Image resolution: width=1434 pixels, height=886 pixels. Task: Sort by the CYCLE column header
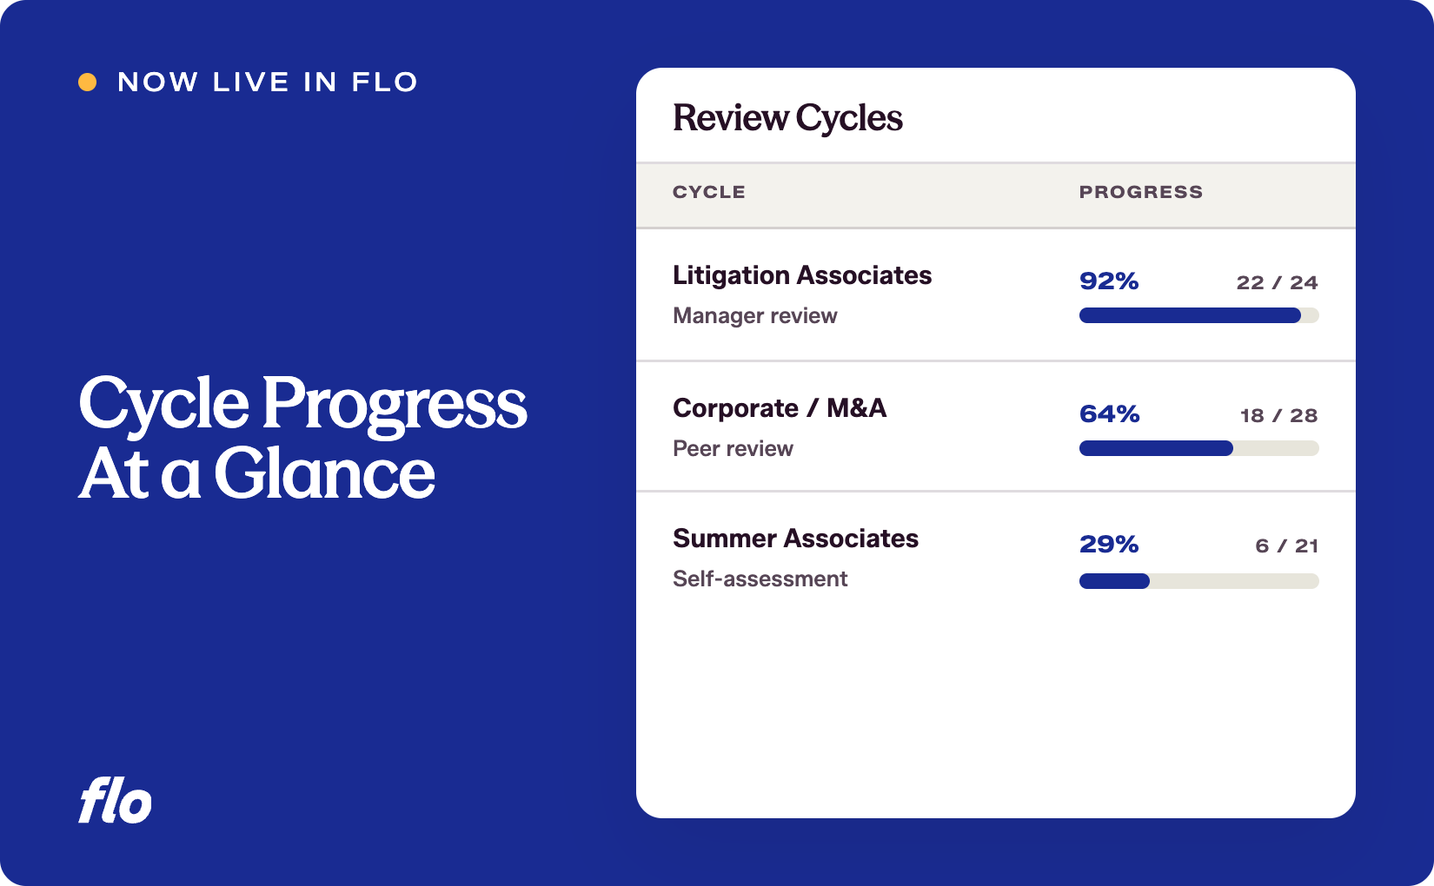coord(708,192)
